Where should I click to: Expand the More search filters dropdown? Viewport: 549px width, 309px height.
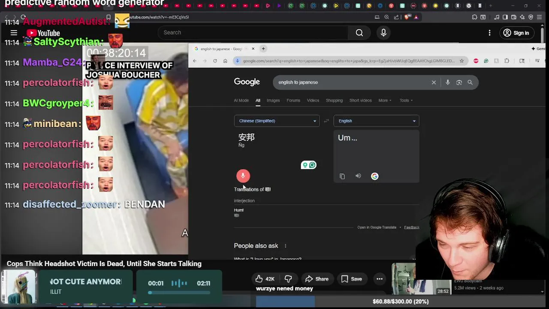pos(385,100)
